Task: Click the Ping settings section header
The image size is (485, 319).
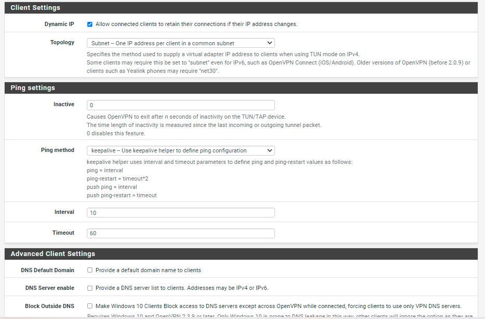Action: (x=241, y=88)
